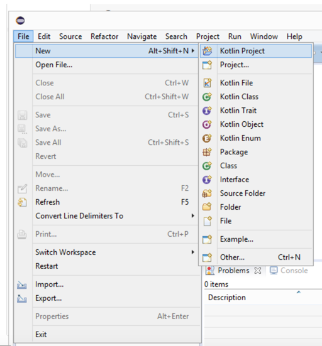Image resolution: width=322 pixels, height=346 pixels.
Task: Click the blank File icon in submenu
Action: click(x=208, y=221)
